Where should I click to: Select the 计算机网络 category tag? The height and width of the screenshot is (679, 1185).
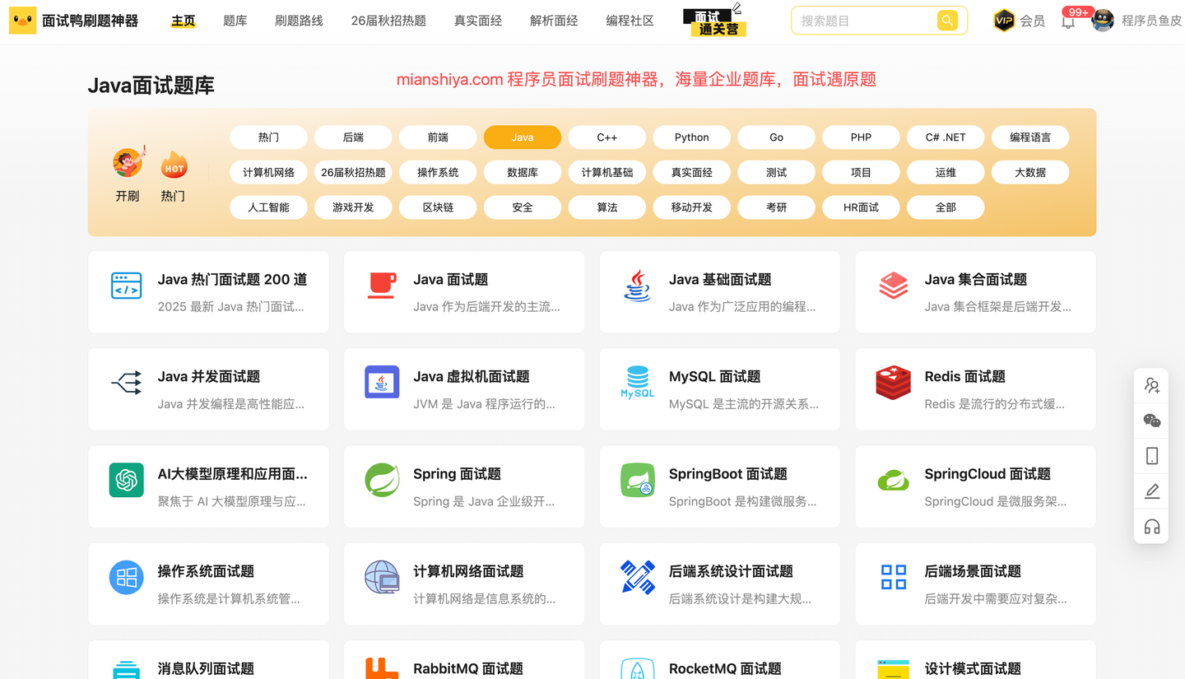268,173
